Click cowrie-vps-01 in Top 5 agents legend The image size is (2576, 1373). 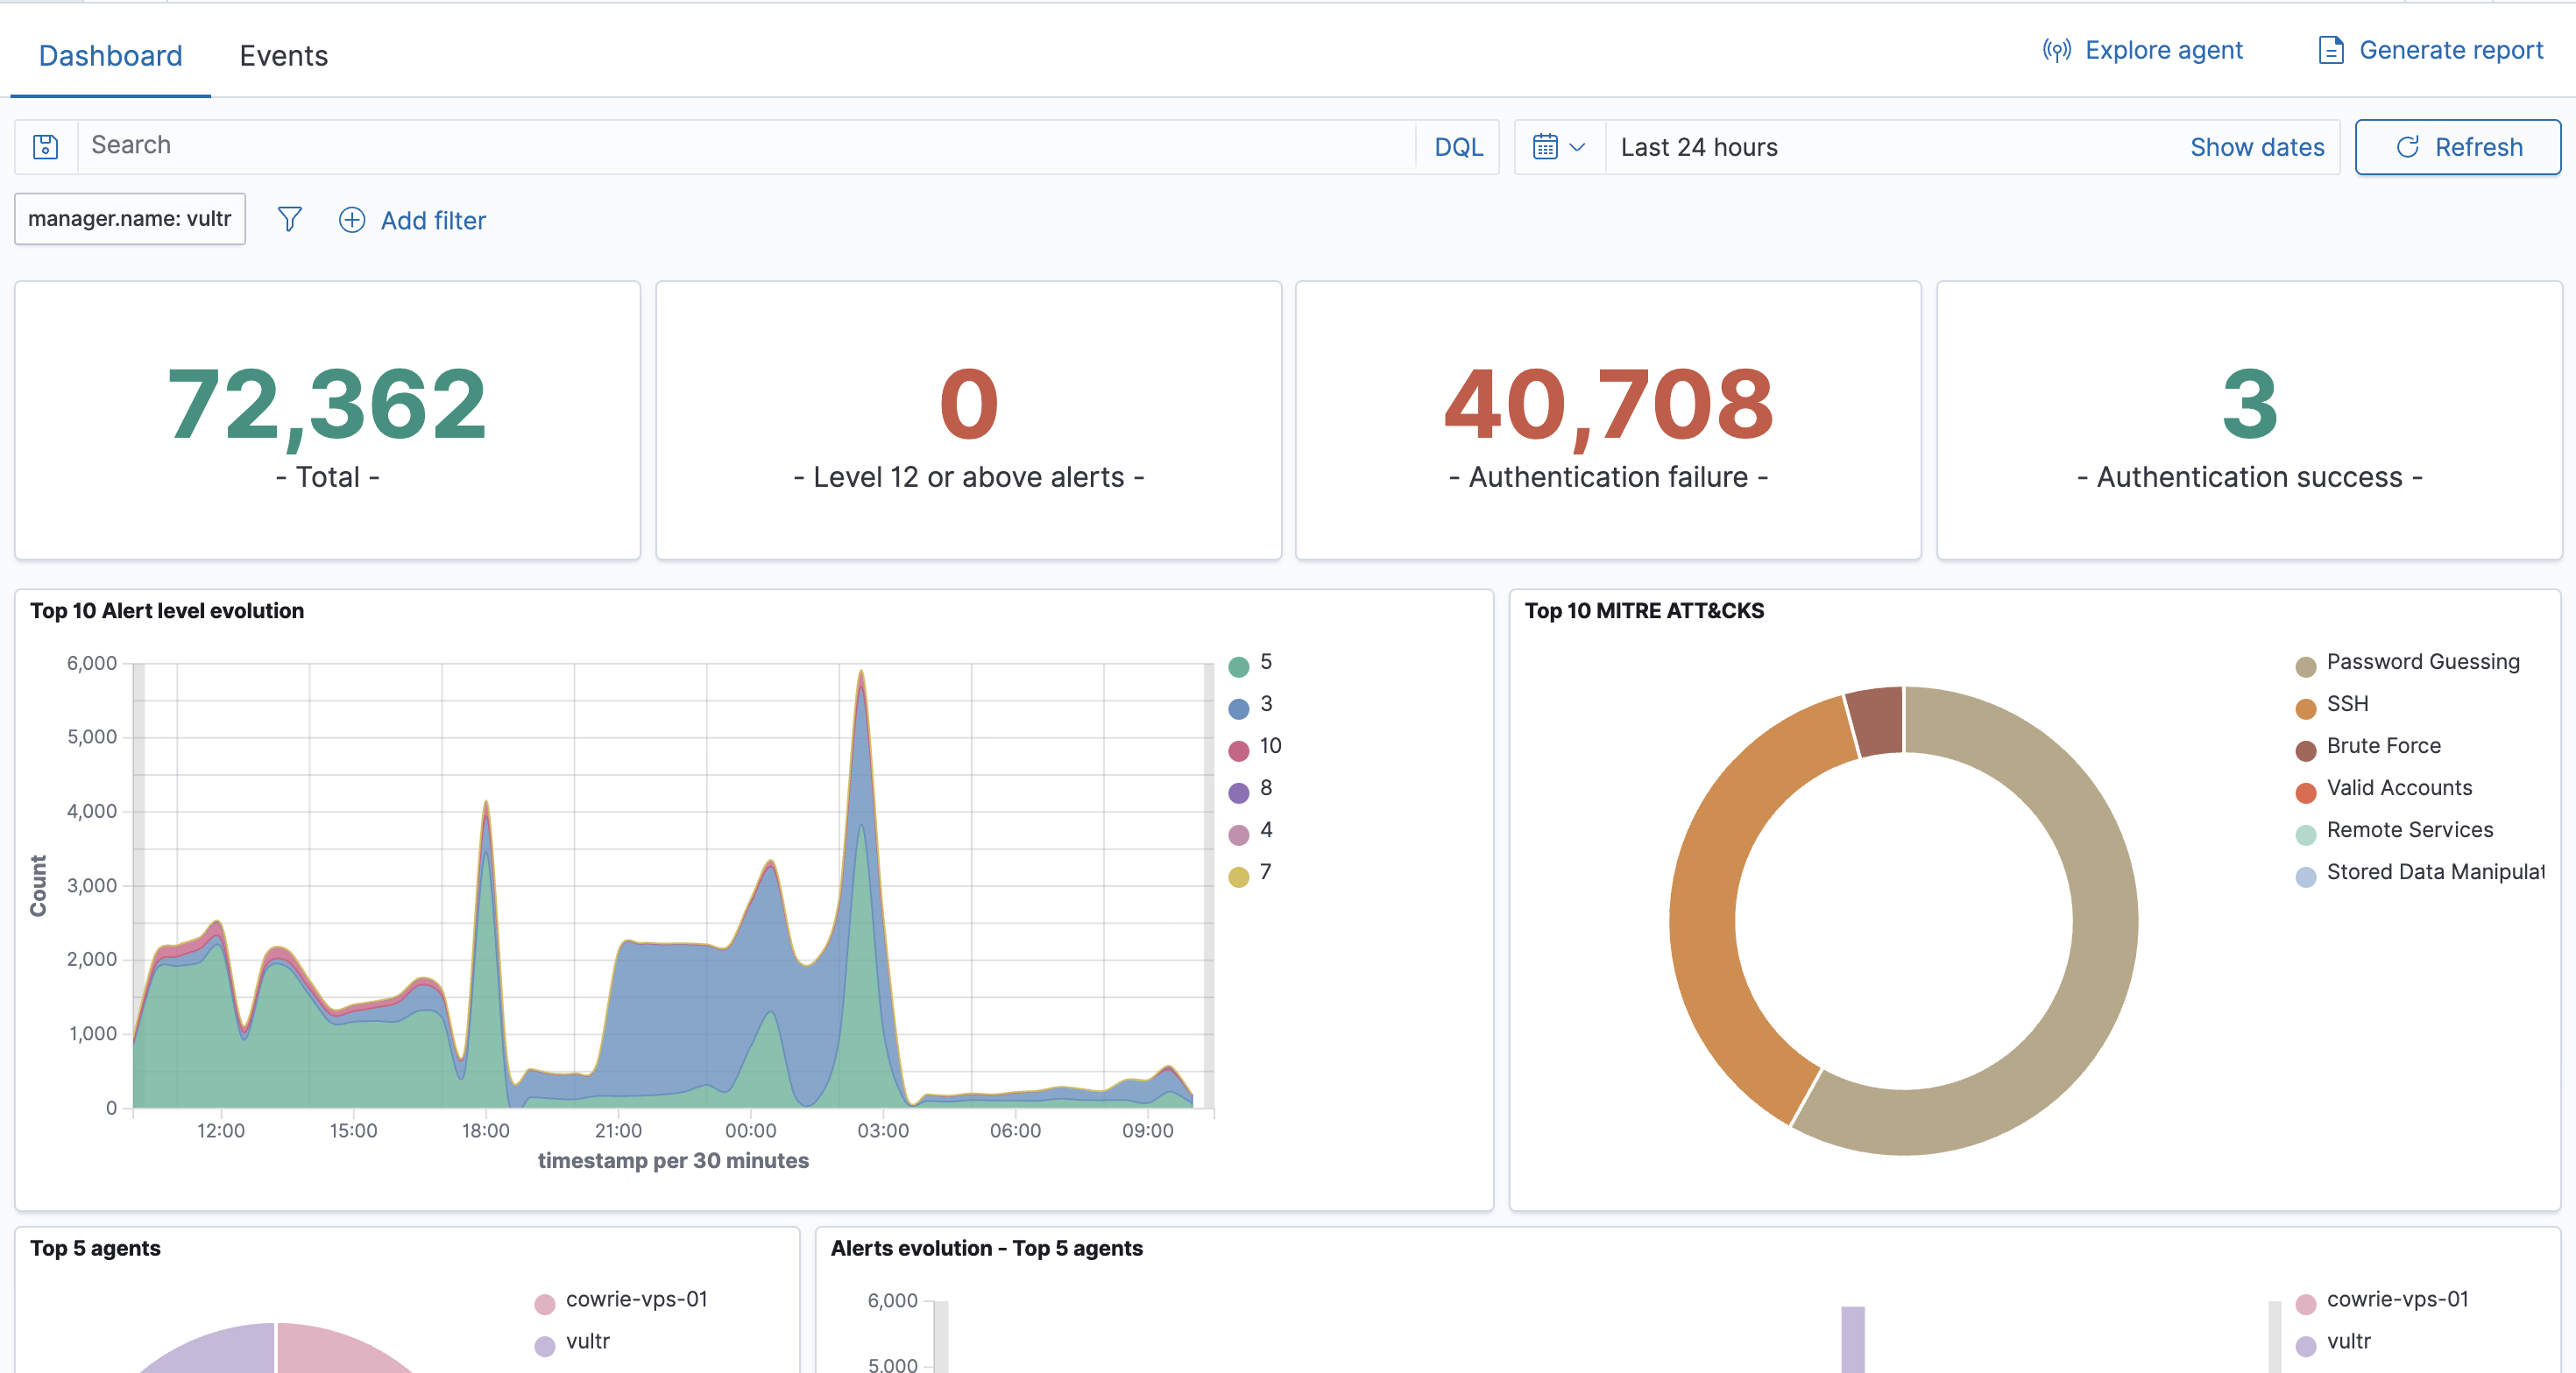pos(635,1299)
